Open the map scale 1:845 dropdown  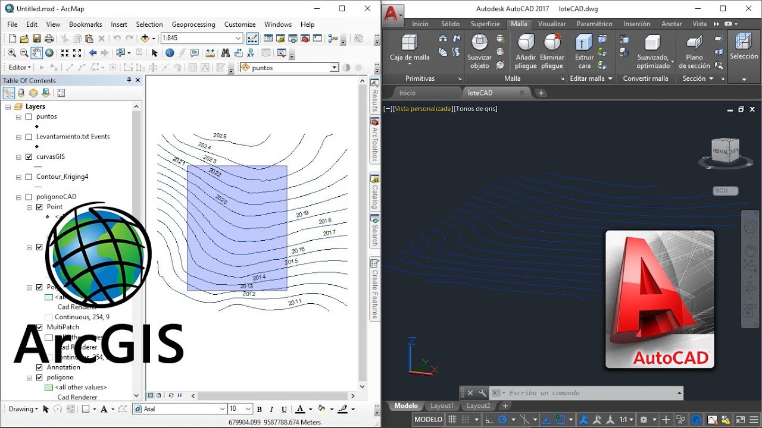(238, 39)
